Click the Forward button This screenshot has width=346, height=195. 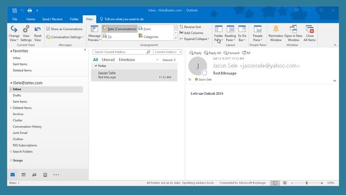231,53
